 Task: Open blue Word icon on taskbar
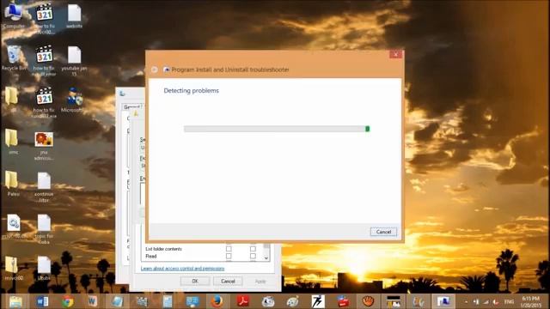42,301
